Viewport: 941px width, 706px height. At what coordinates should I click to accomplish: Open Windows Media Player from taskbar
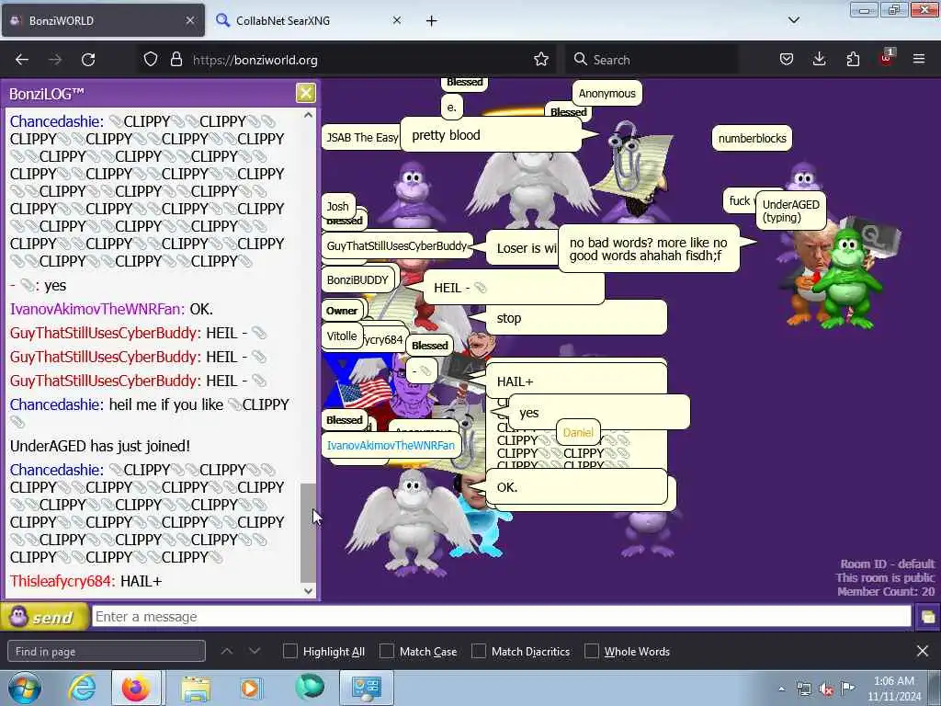coord(250,688)
